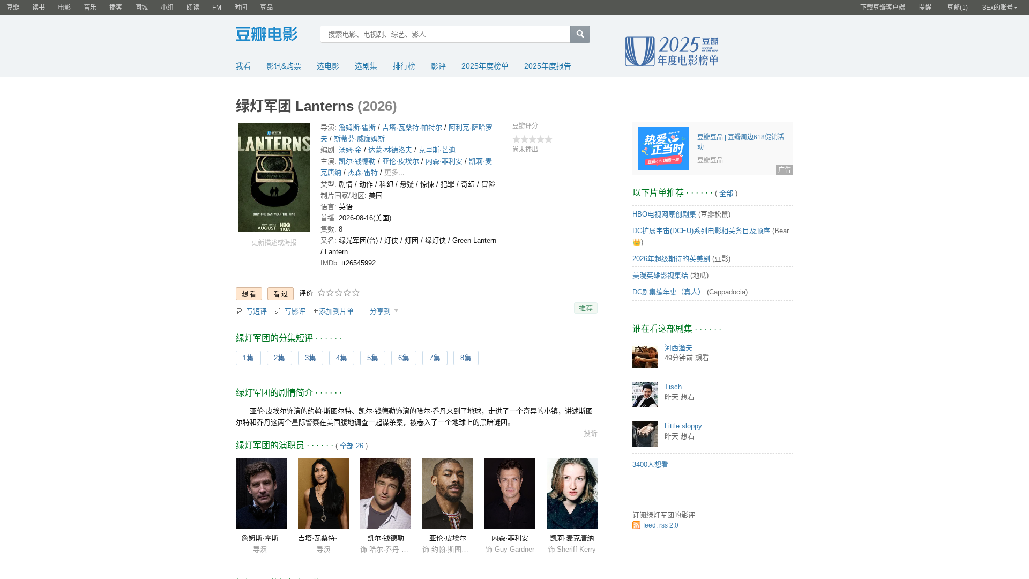The height and width of the screenshot is (579, 1029).
Task: Open the 排行榜 navigation tab
Action: click(404, 66)
